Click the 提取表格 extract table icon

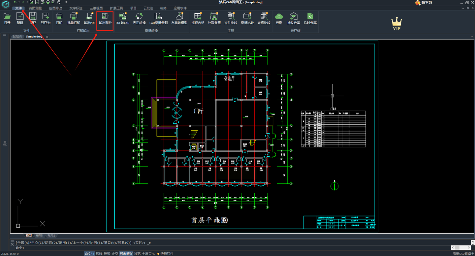point(198,19)
